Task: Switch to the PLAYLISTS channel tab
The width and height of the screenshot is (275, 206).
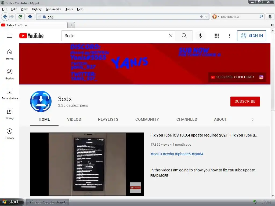Action: (x=108, y=119)
